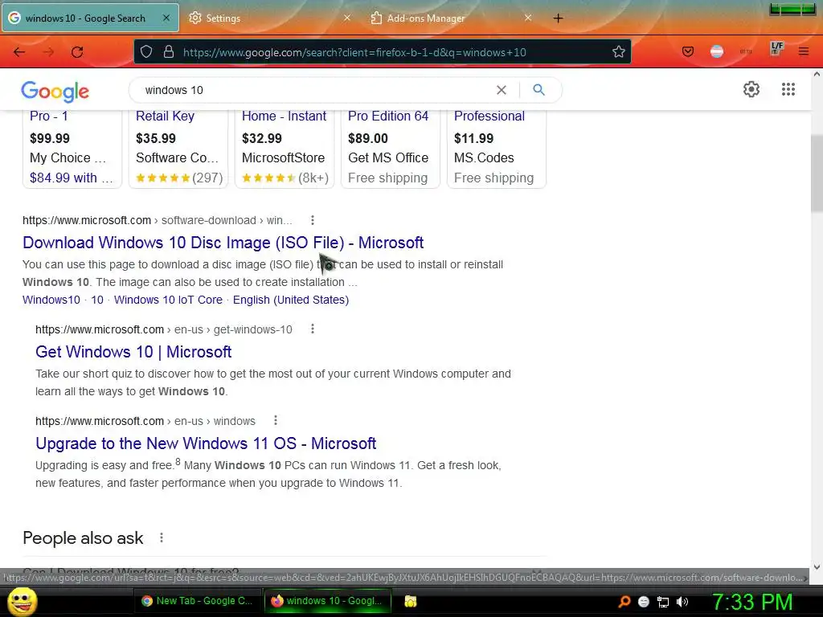The height and width of the screenshot is (617, 823).
Task: Open People also ask options menu
Action: 161,537
